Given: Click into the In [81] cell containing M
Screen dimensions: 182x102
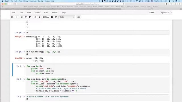Looking at the screenshot, I should [x=98, y=33].
